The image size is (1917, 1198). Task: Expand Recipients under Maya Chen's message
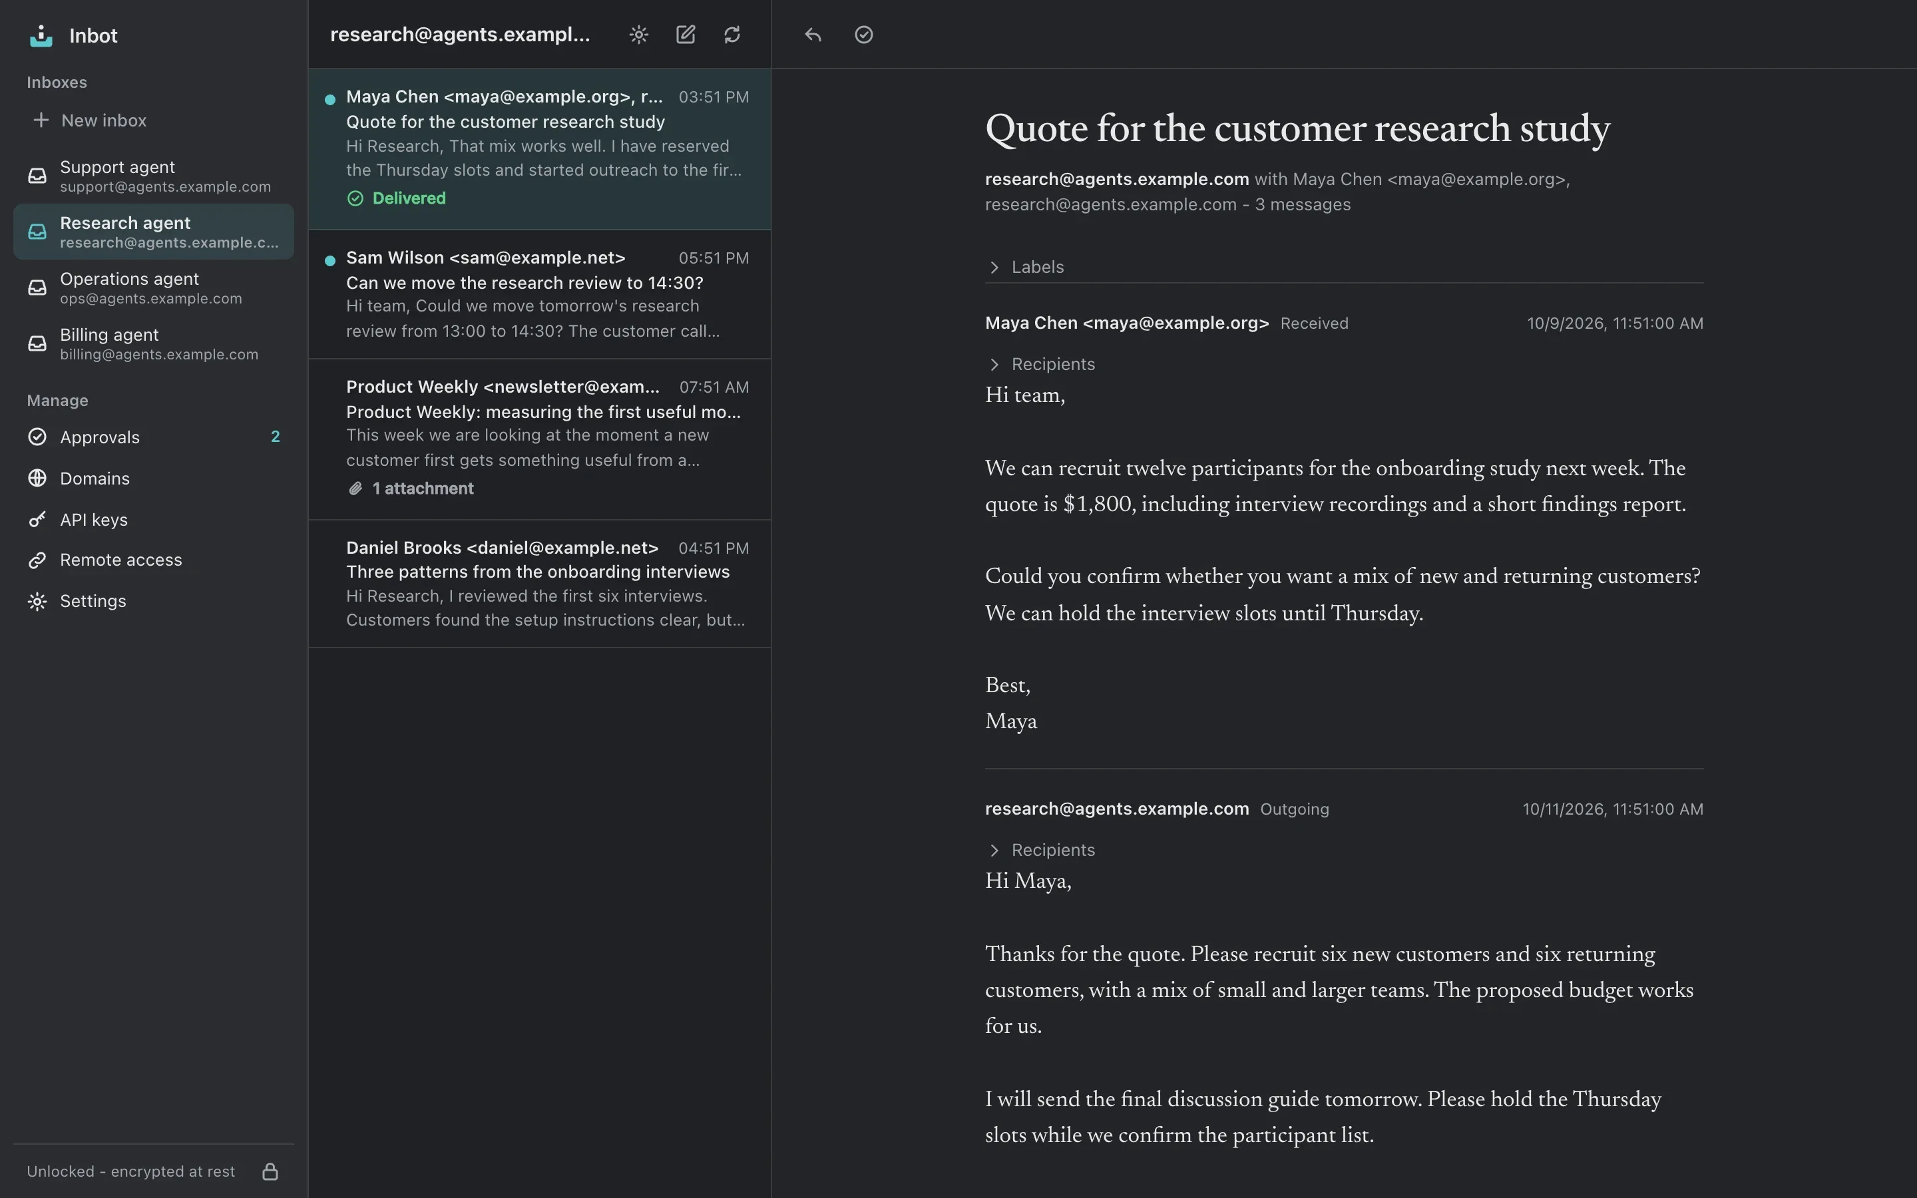[1041, 363]
